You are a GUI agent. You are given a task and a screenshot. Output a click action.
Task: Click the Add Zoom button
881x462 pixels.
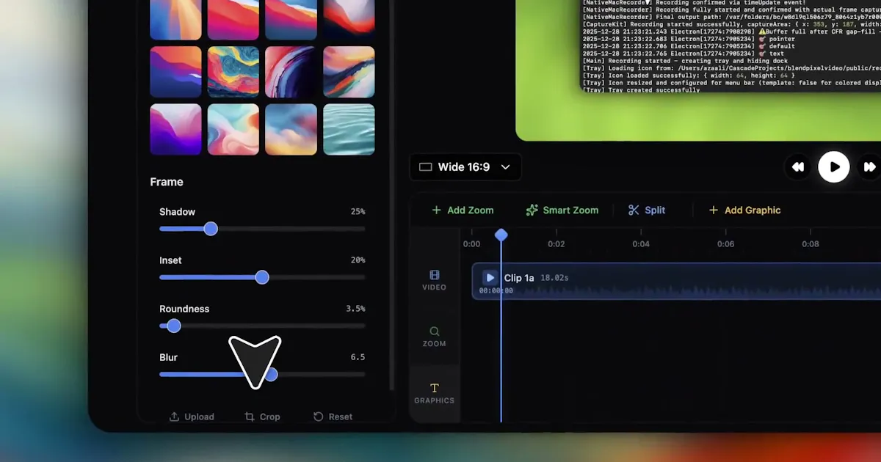point(463,210)
